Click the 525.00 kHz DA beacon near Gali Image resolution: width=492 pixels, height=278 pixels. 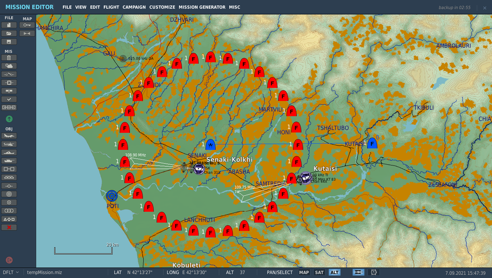(123, 59)
